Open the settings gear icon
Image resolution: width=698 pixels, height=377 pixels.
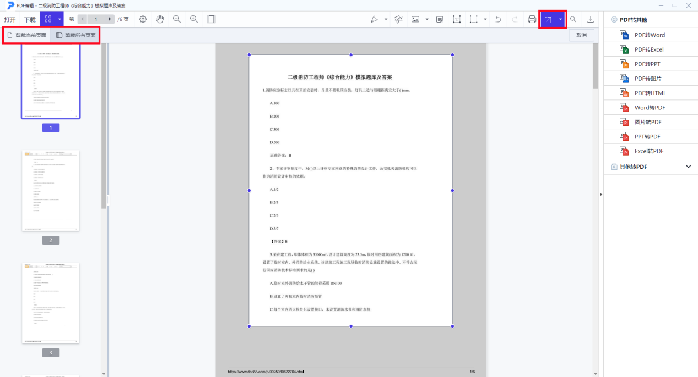point(143,19)
